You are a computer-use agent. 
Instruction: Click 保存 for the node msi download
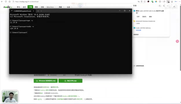pyautogui.click(x=150, y=17)
